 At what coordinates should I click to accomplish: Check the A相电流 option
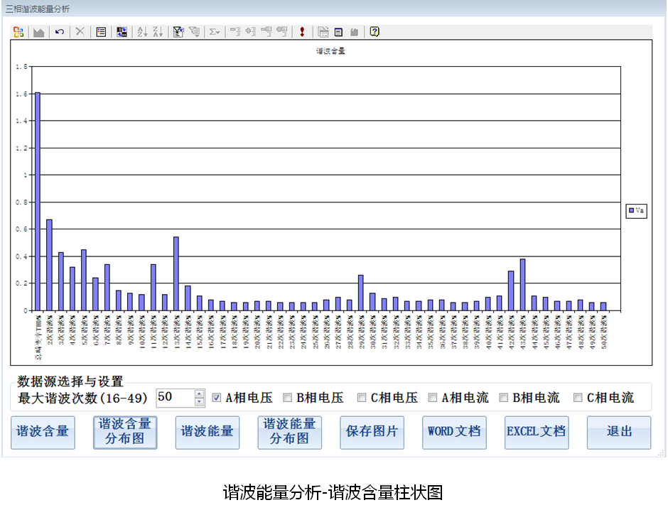[x=433, y=398]
